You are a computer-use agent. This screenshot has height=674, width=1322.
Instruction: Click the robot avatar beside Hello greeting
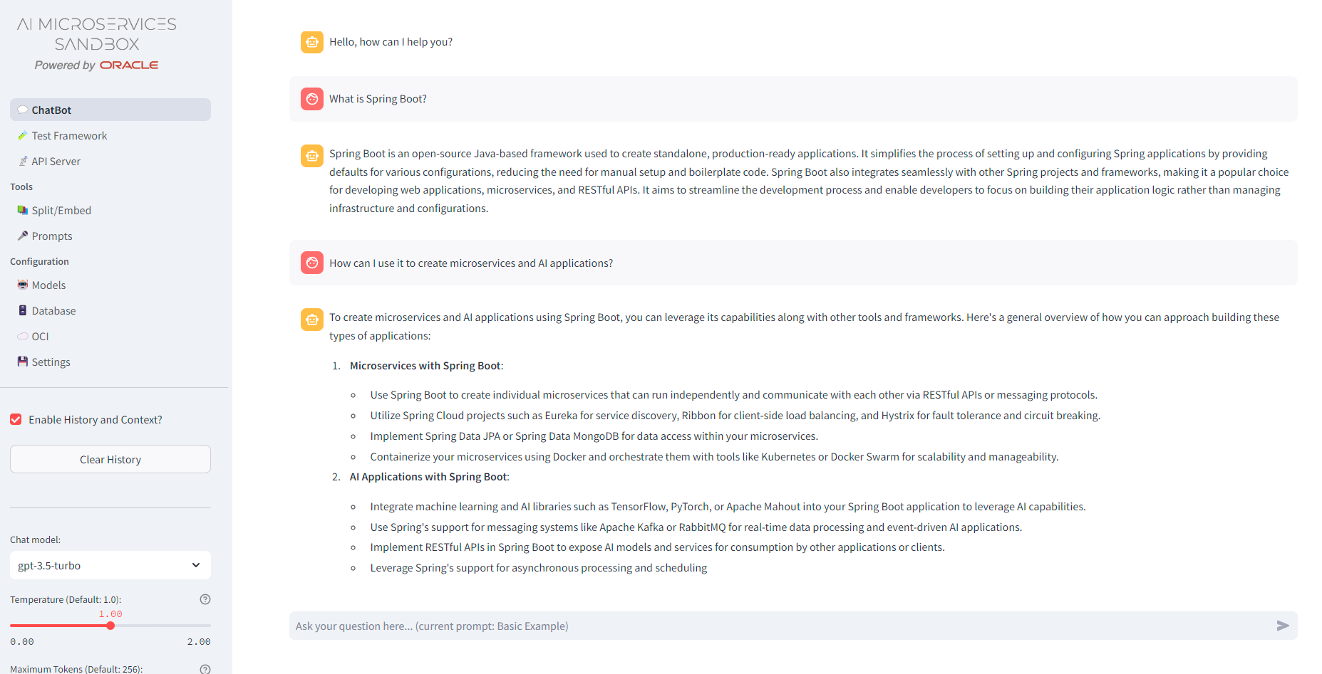312,42
